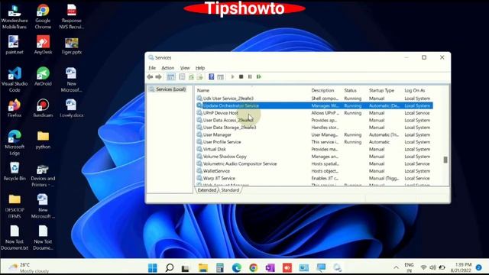Select the Virtual Disk service

[315, 150]
